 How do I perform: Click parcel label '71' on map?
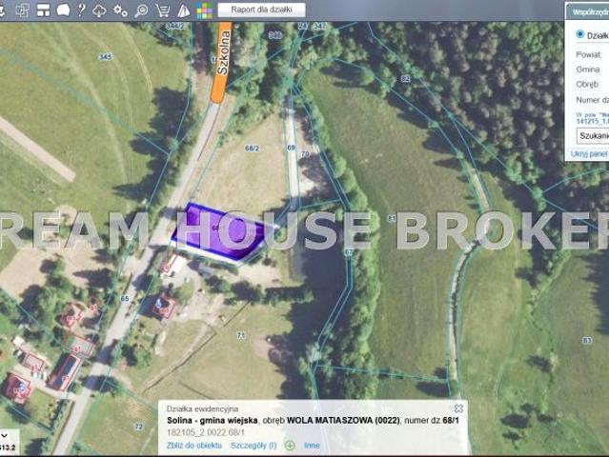coord(241,335)
